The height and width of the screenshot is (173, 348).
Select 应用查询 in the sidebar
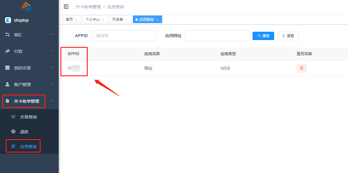[x=28, y=147]
